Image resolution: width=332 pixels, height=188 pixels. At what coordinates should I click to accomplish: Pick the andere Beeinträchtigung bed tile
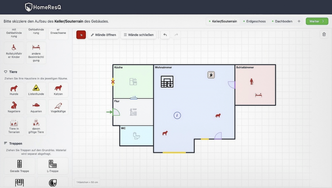[36, 53]
